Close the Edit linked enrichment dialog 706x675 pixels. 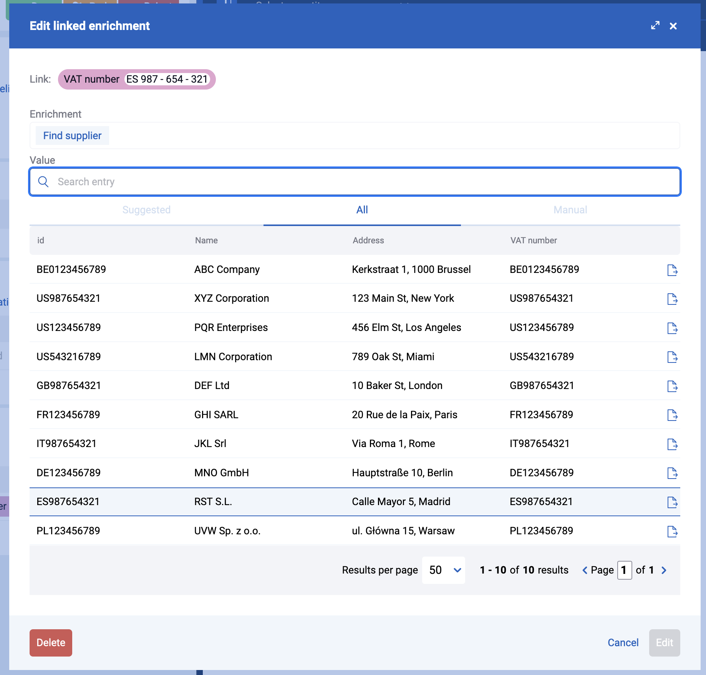[x=673, y=26]
